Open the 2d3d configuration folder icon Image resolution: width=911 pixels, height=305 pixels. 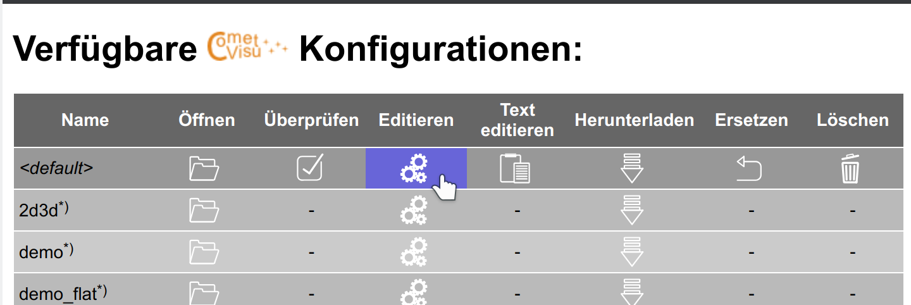click(204, 211)
